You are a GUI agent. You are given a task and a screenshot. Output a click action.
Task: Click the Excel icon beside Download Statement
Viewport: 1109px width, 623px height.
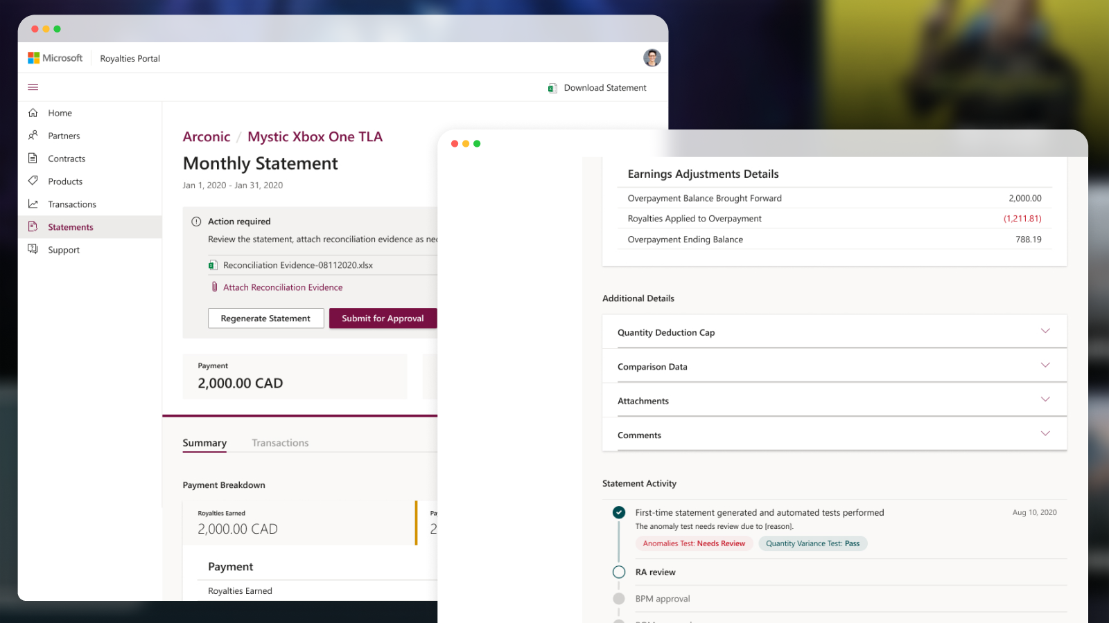[552, 88]
